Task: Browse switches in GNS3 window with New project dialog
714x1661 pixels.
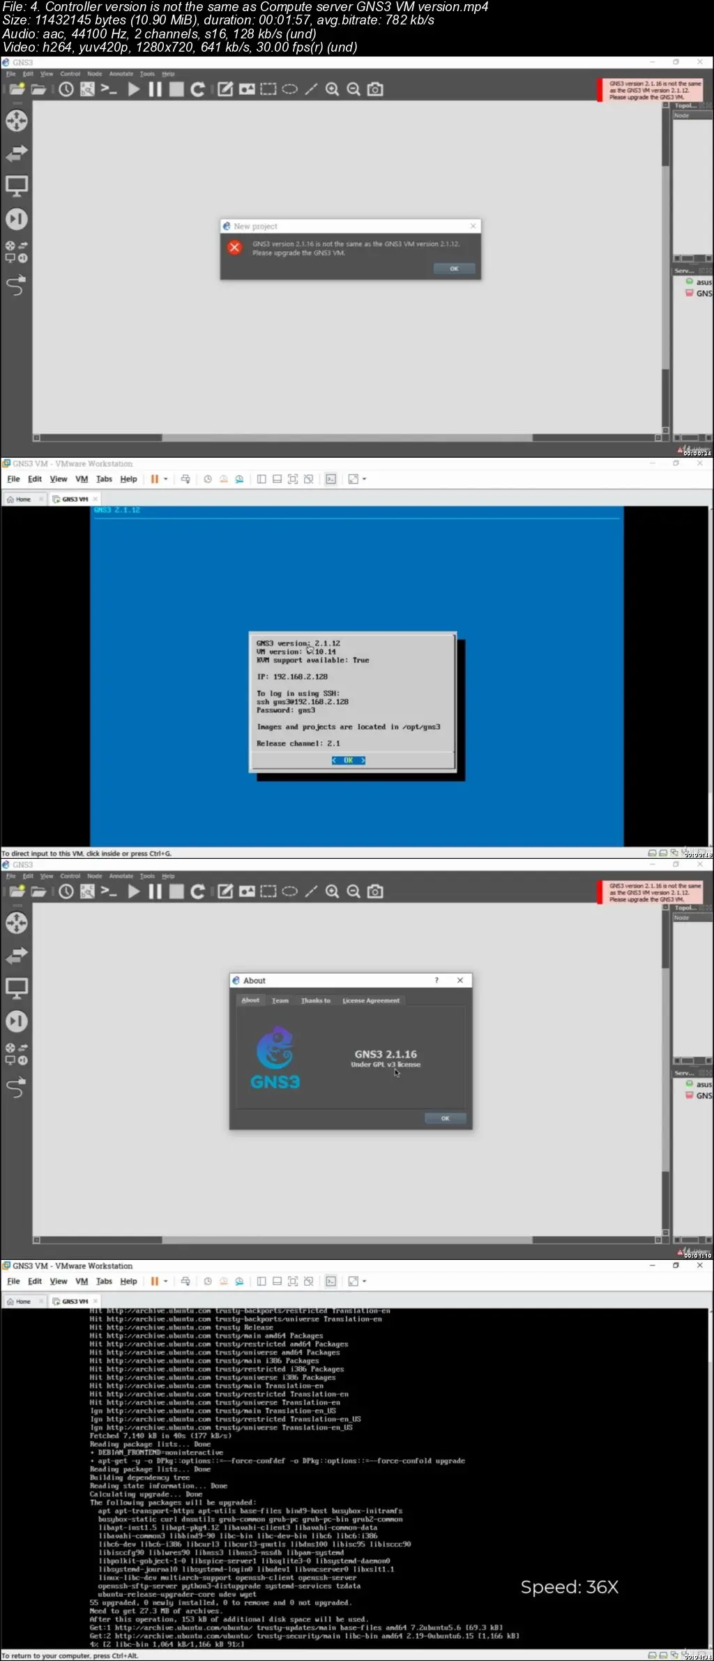Action: click(17, 153)
